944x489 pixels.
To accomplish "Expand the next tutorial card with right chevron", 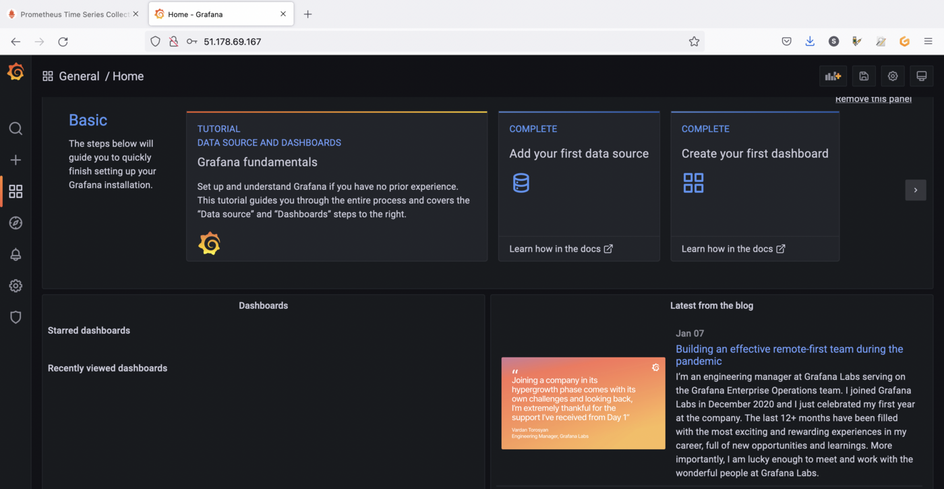I will coord(916,190).
